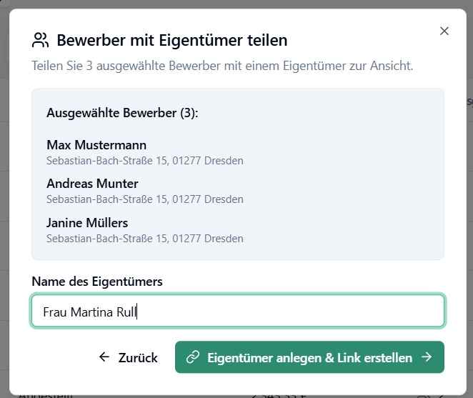Screen dimensions: 473x398
Task: Click the dialog description starting 'Teilen Sie 3'
Action: pyautogui.click(x=222, y=66)
